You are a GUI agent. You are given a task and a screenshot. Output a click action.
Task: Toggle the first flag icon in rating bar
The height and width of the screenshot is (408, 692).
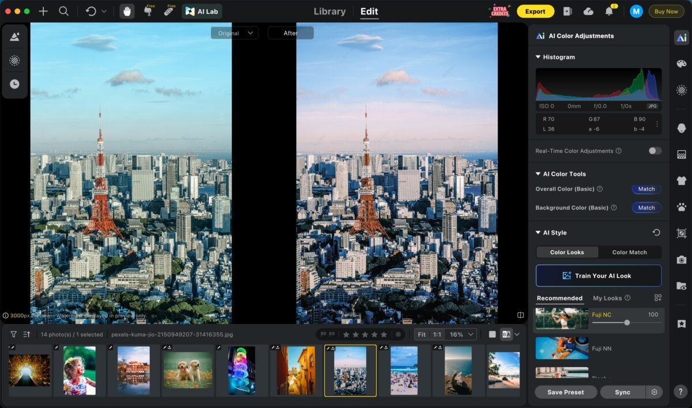point(323,334)
